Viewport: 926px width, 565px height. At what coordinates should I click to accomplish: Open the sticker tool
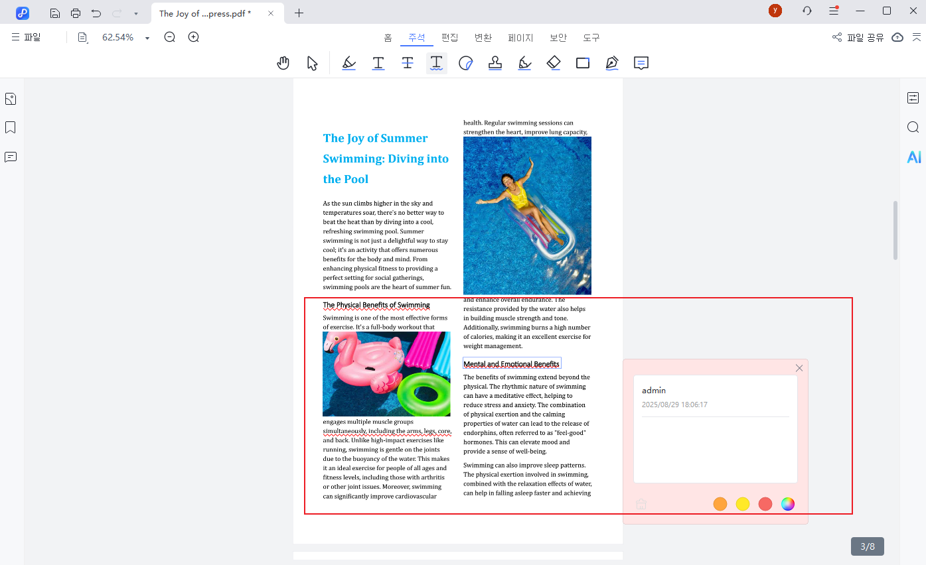tap(466, 63)
